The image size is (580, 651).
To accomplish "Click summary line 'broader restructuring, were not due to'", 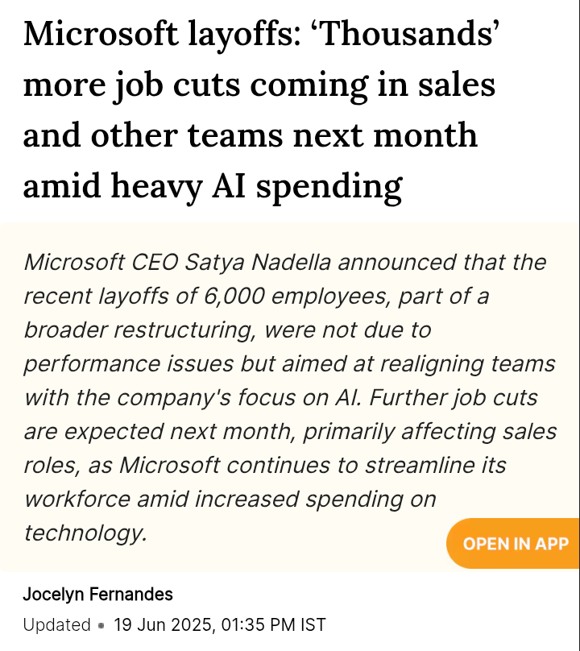I will pyautogui.click(x=227, y=330).
